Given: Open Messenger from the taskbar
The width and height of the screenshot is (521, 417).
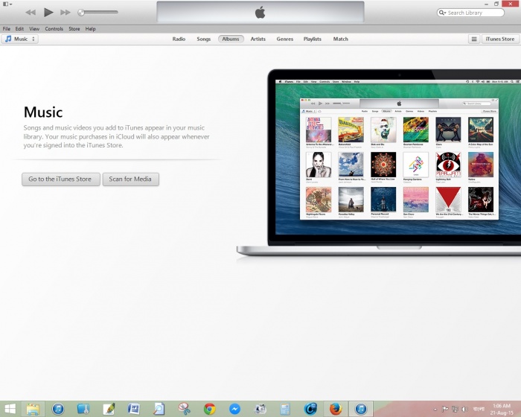Looking at the screenshot, I should [234, 409].
